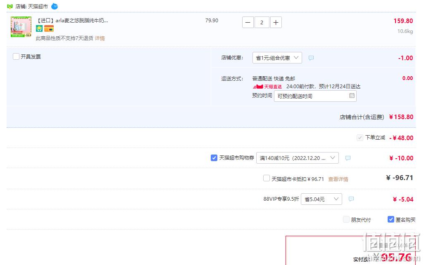Toggle the 下单立减 checkbox
Image resolution: width=424 pixels, height=265 pixels.
tap(360, 138)
